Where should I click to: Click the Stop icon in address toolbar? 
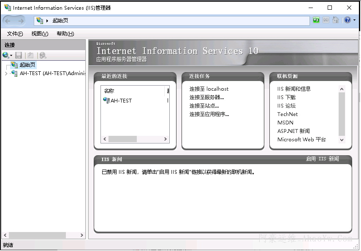pos(326,20)
